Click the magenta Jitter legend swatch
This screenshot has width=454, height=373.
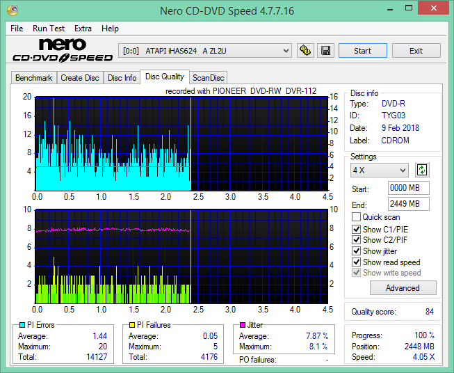[243, 325]
